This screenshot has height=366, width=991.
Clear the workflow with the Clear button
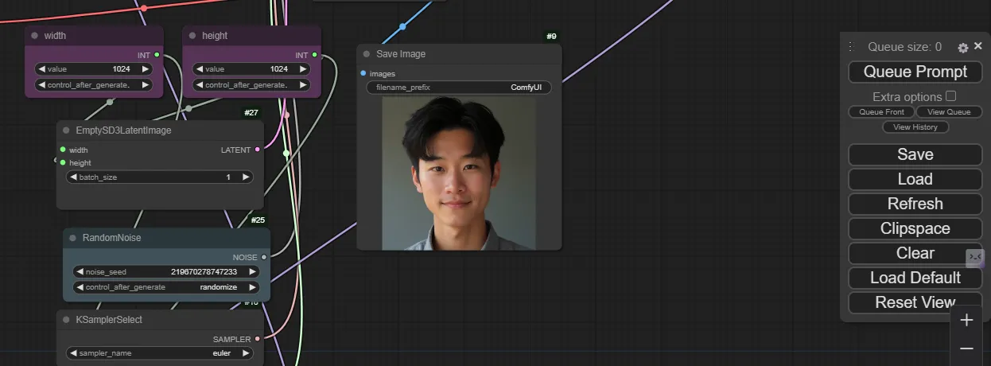(915, 253)
